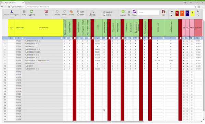
Task: Click the Trova search input field
Action: (148, 12)
